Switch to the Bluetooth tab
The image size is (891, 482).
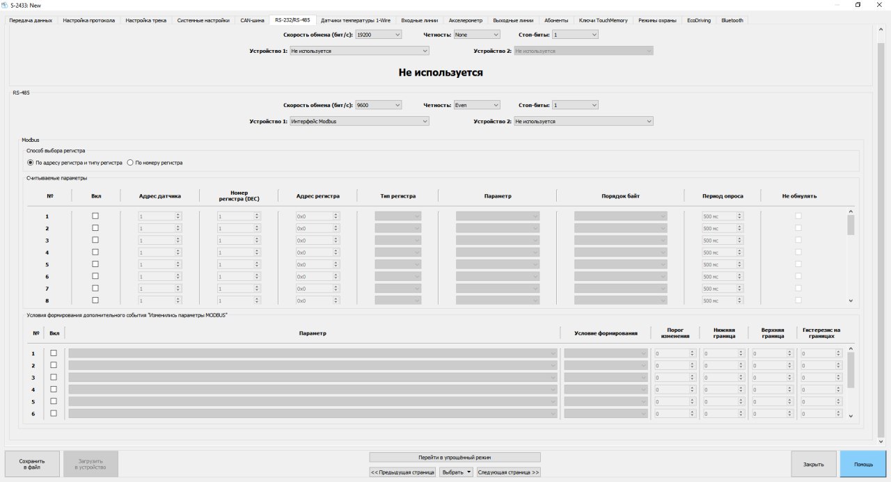point(732,20)
